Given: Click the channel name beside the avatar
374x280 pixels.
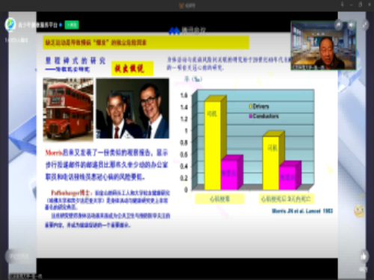Looking at the screenshot, I should [37, 25].
